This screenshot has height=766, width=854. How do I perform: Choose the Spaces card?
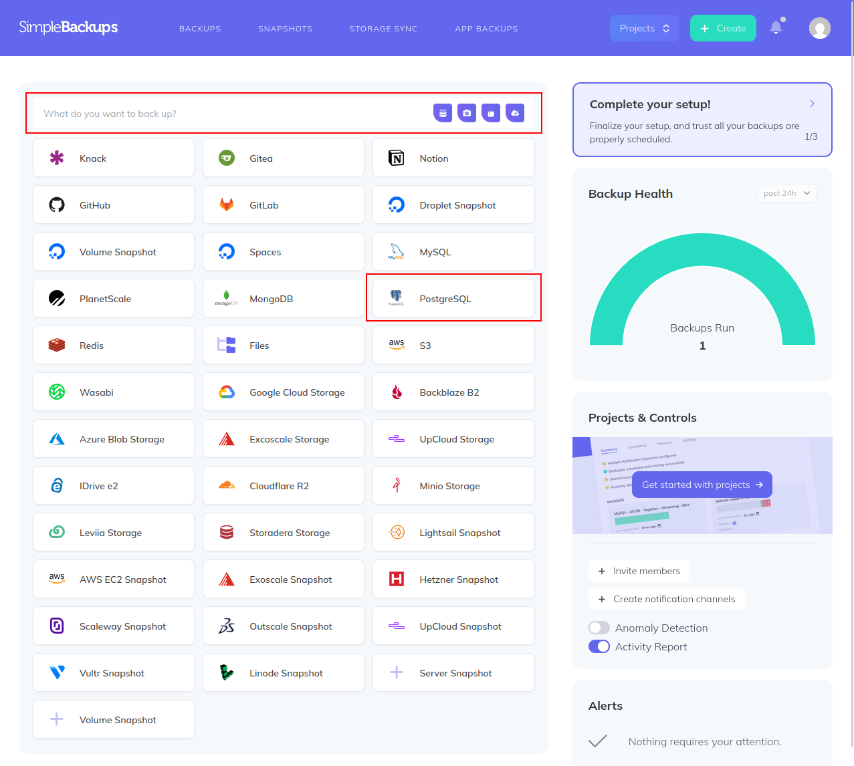click(x=284, y=252)
